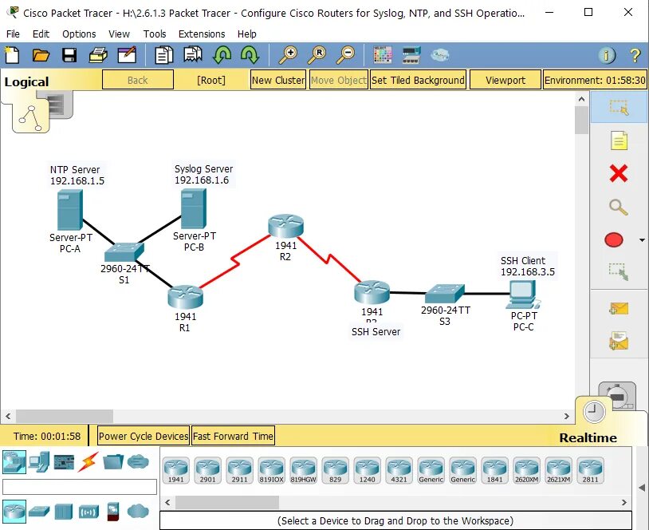649x530 pixels.
Task: Pick the 2911 router device
Action: 239,470
